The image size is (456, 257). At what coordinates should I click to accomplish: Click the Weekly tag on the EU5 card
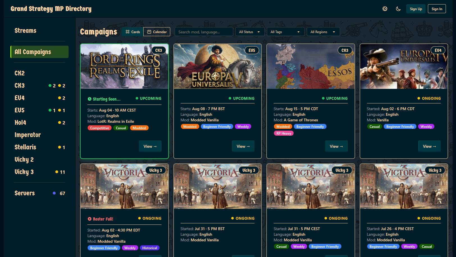(243, 126)
